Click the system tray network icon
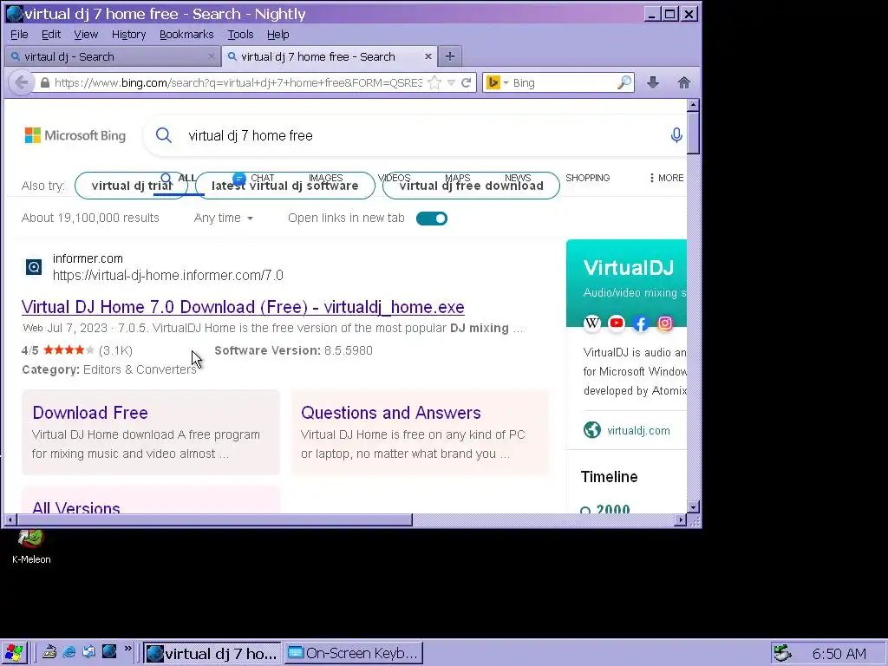Screen dimensions: 888x666 point(783,653)
